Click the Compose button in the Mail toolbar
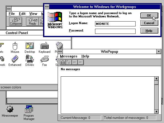The image size is (164, 123). [16, 22]
